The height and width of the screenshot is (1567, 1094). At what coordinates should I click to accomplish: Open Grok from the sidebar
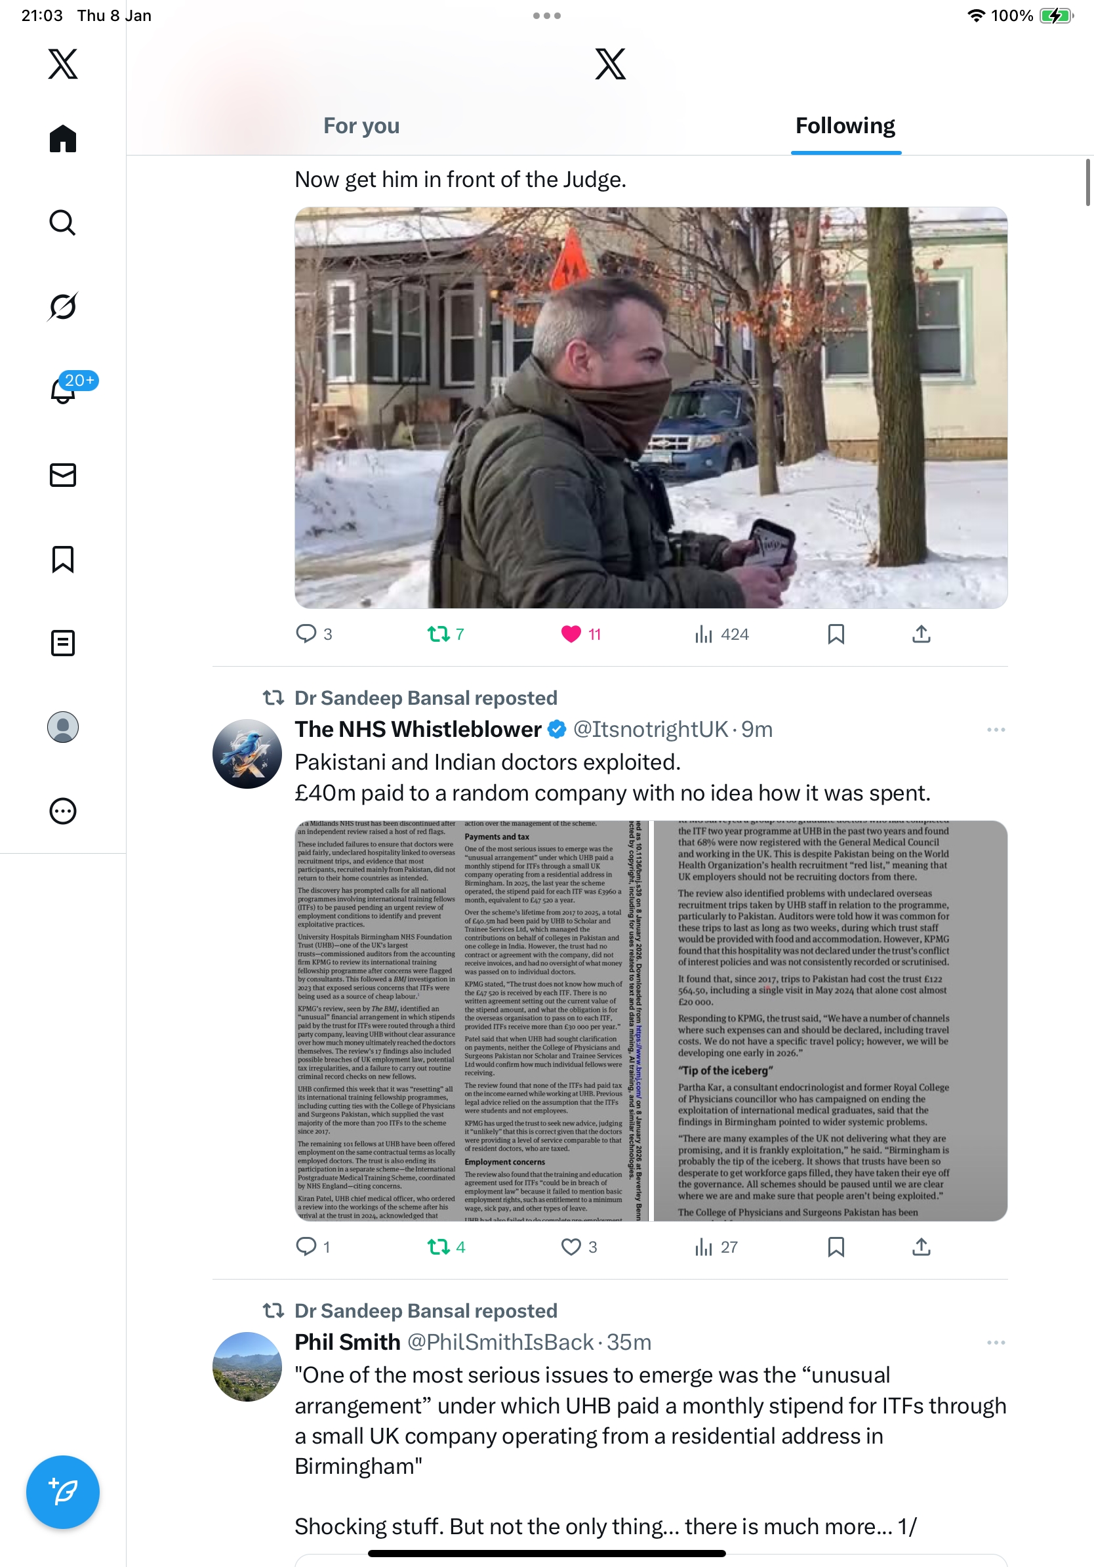tap(62, 306)
